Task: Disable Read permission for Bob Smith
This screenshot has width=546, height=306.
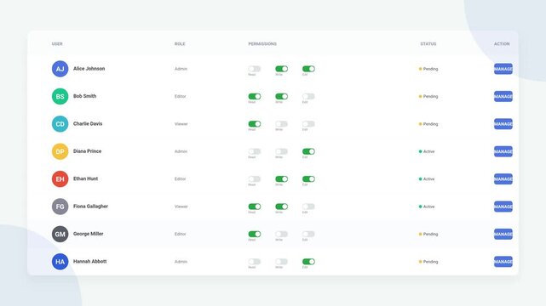Action: (255, 96)
